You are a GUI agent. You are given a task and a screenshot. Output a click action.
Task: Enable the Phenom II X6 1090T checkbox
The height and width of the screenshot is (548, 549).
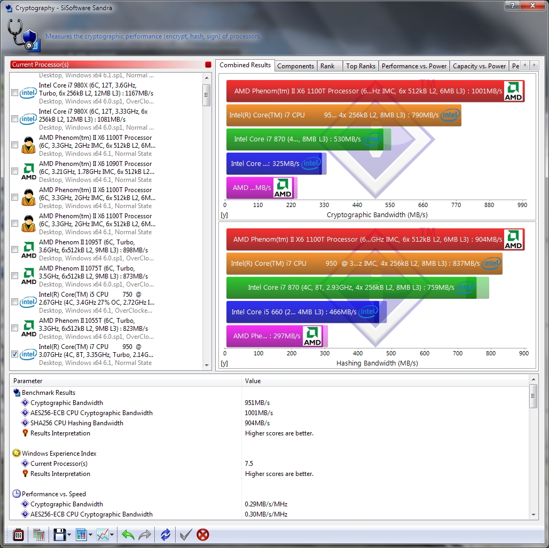point(15,171)
